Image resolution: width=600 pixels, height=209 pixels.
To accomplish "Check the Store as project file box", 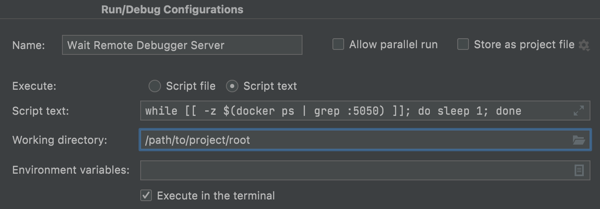I will click(463, 44).
